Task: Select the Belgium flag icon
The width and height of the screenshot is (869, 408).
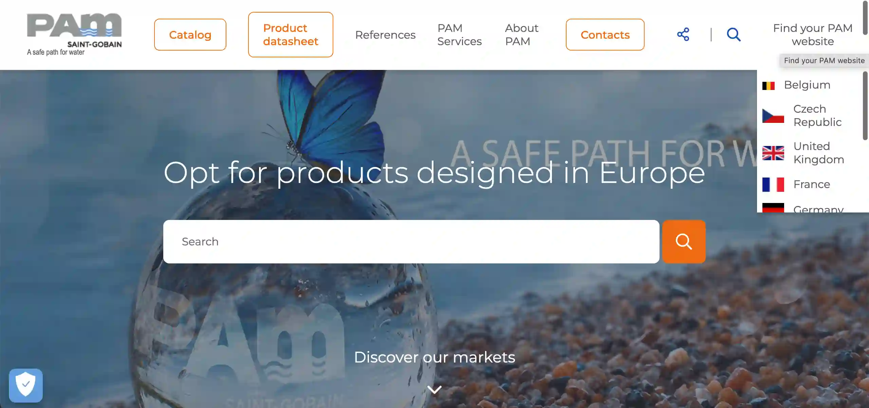Action: 768,86
